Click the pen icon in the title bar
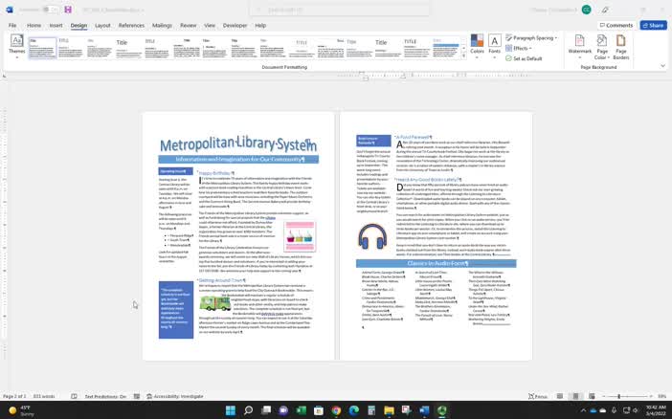672x419 pixels. click(605, 10)
